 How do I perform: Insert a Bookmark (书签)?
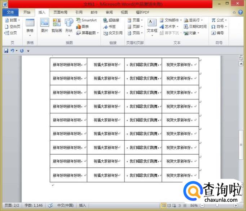pyautogui.click(x=109, y=26)
